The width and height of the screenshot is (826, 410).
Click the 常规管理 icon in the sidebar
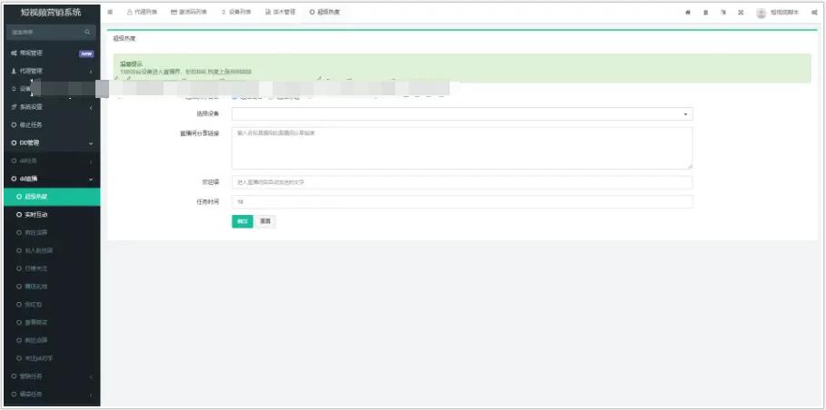(x=14, y=53)
